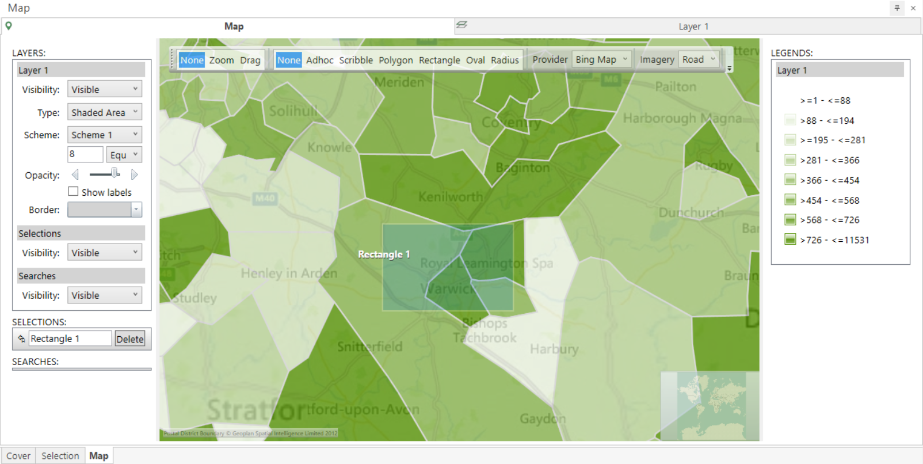Activate Zoom navigation mode
The image size is (923, 464).
[222, 60]
